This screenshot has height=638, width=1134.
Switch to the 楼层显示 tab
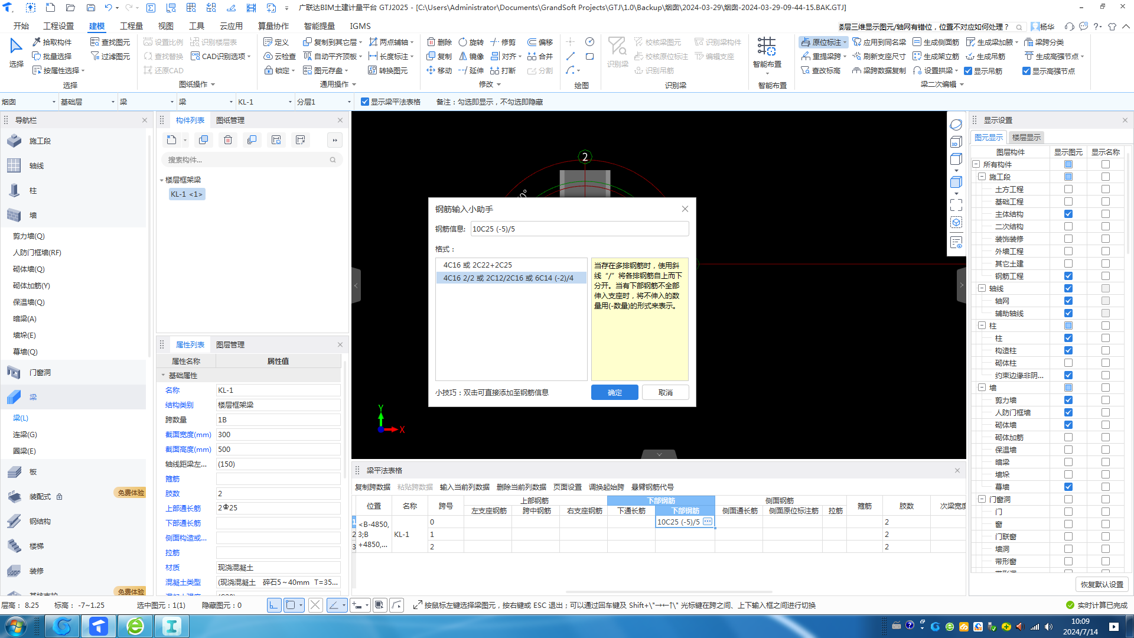(1026, 137)
